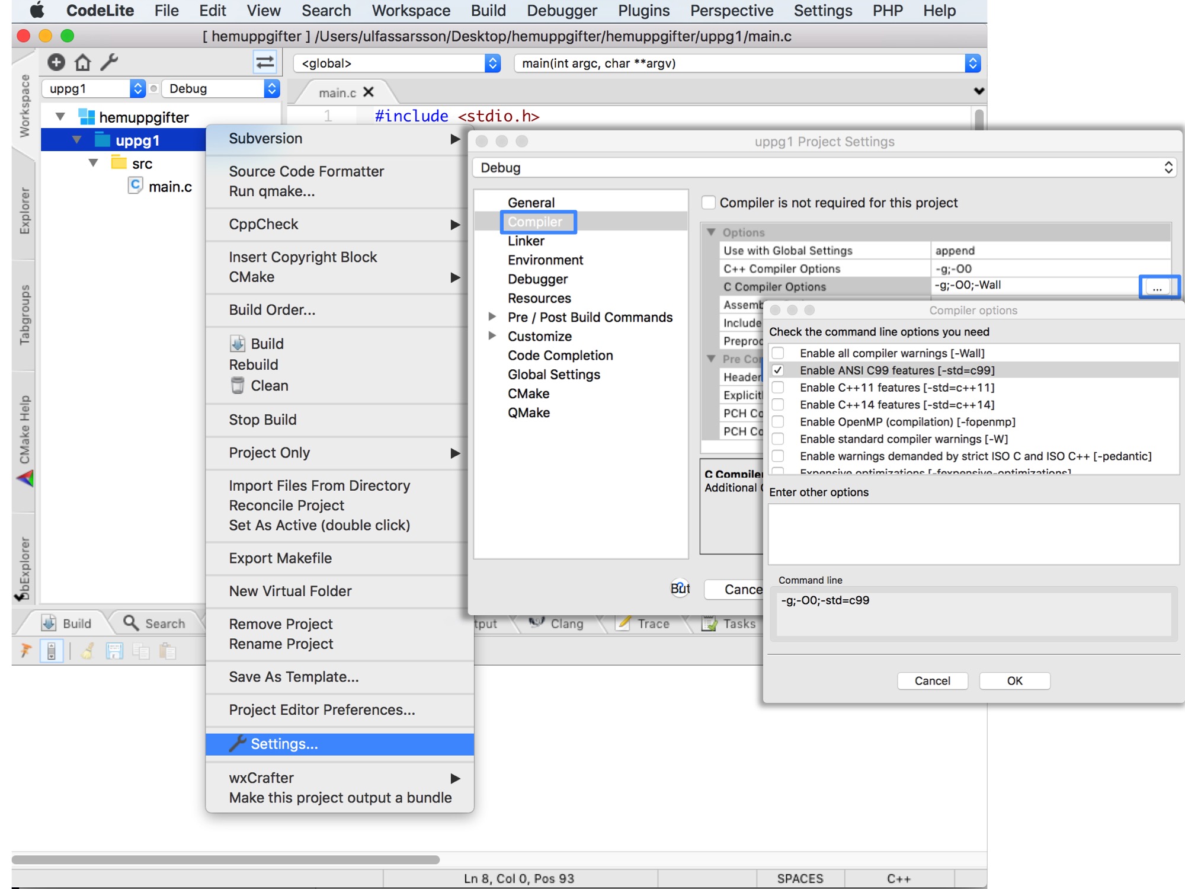1185x889 pixels.
Task: Check Enable C++14 features option
Action: (x=778, y=405)
